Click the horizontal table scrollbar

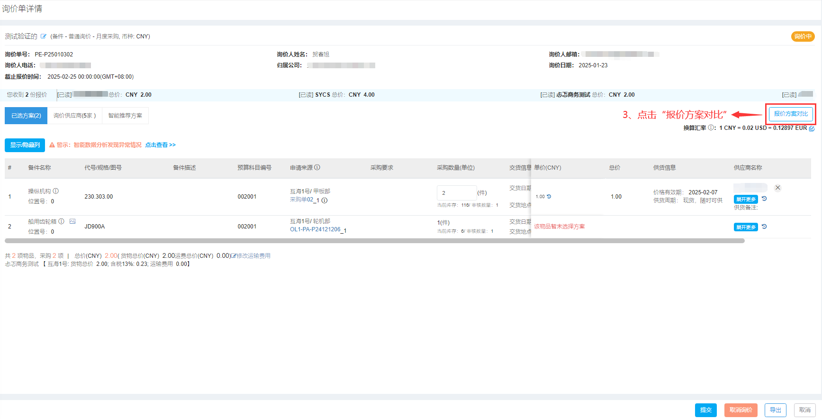coord(374,241)
